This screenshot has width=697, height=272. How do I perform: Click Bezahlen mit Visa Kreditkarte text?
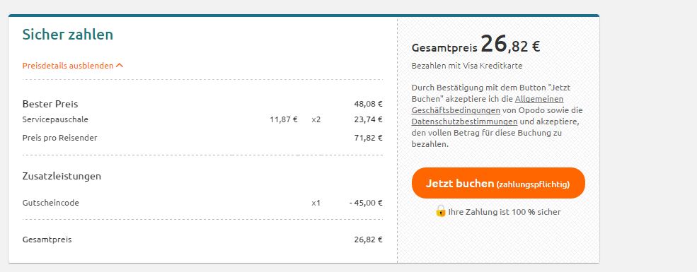467,66
